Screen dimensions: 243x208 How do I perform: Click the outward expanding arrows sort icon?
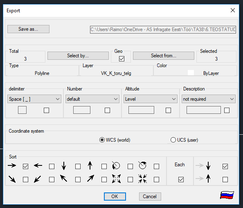click(116, 179)
